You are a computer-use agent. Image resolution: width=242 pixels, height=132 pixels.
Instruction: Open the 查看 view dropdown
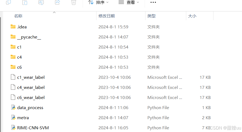129,2
